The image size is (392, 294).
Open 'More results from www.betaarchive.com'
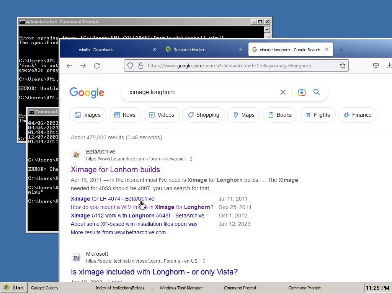(x=118, y=232)
